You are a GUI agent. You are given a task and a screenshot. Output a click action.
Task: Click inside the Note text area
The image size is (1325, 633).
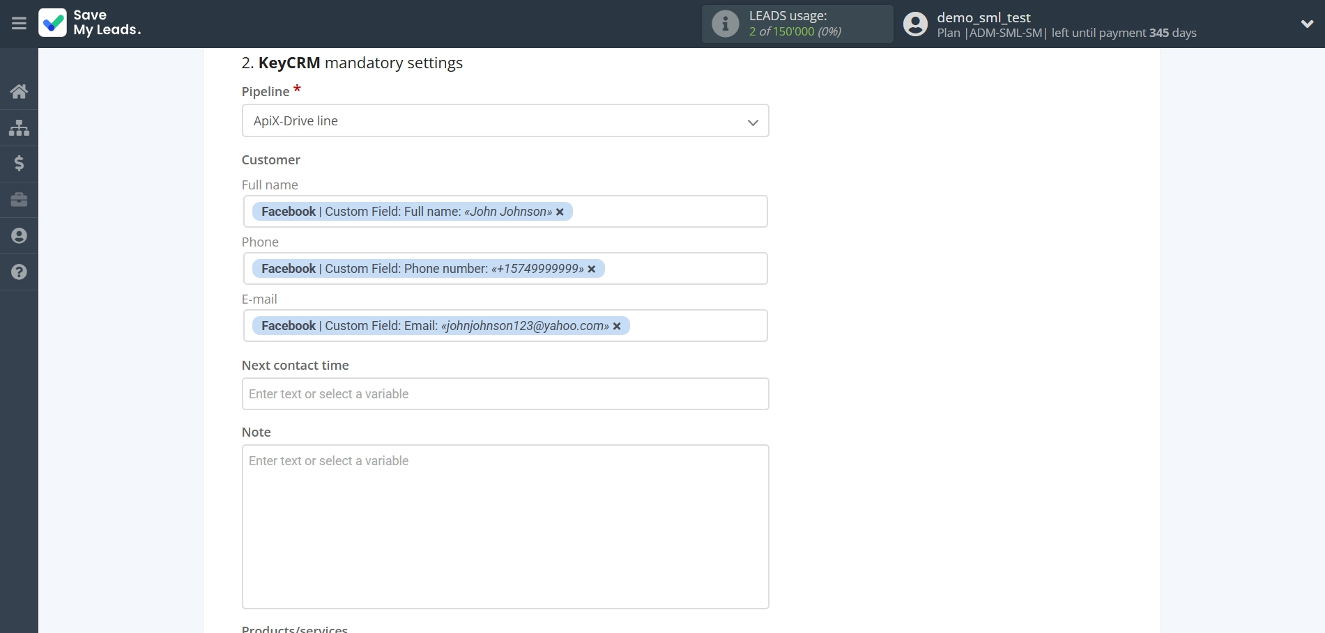(505, 527)
